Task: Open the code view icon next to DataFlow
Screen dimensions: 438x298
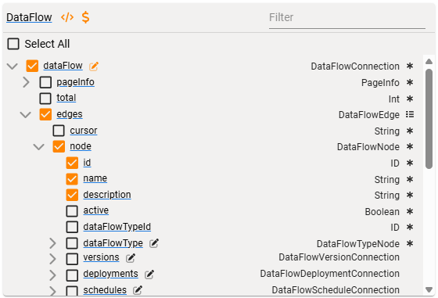Action: coord(67,17)
